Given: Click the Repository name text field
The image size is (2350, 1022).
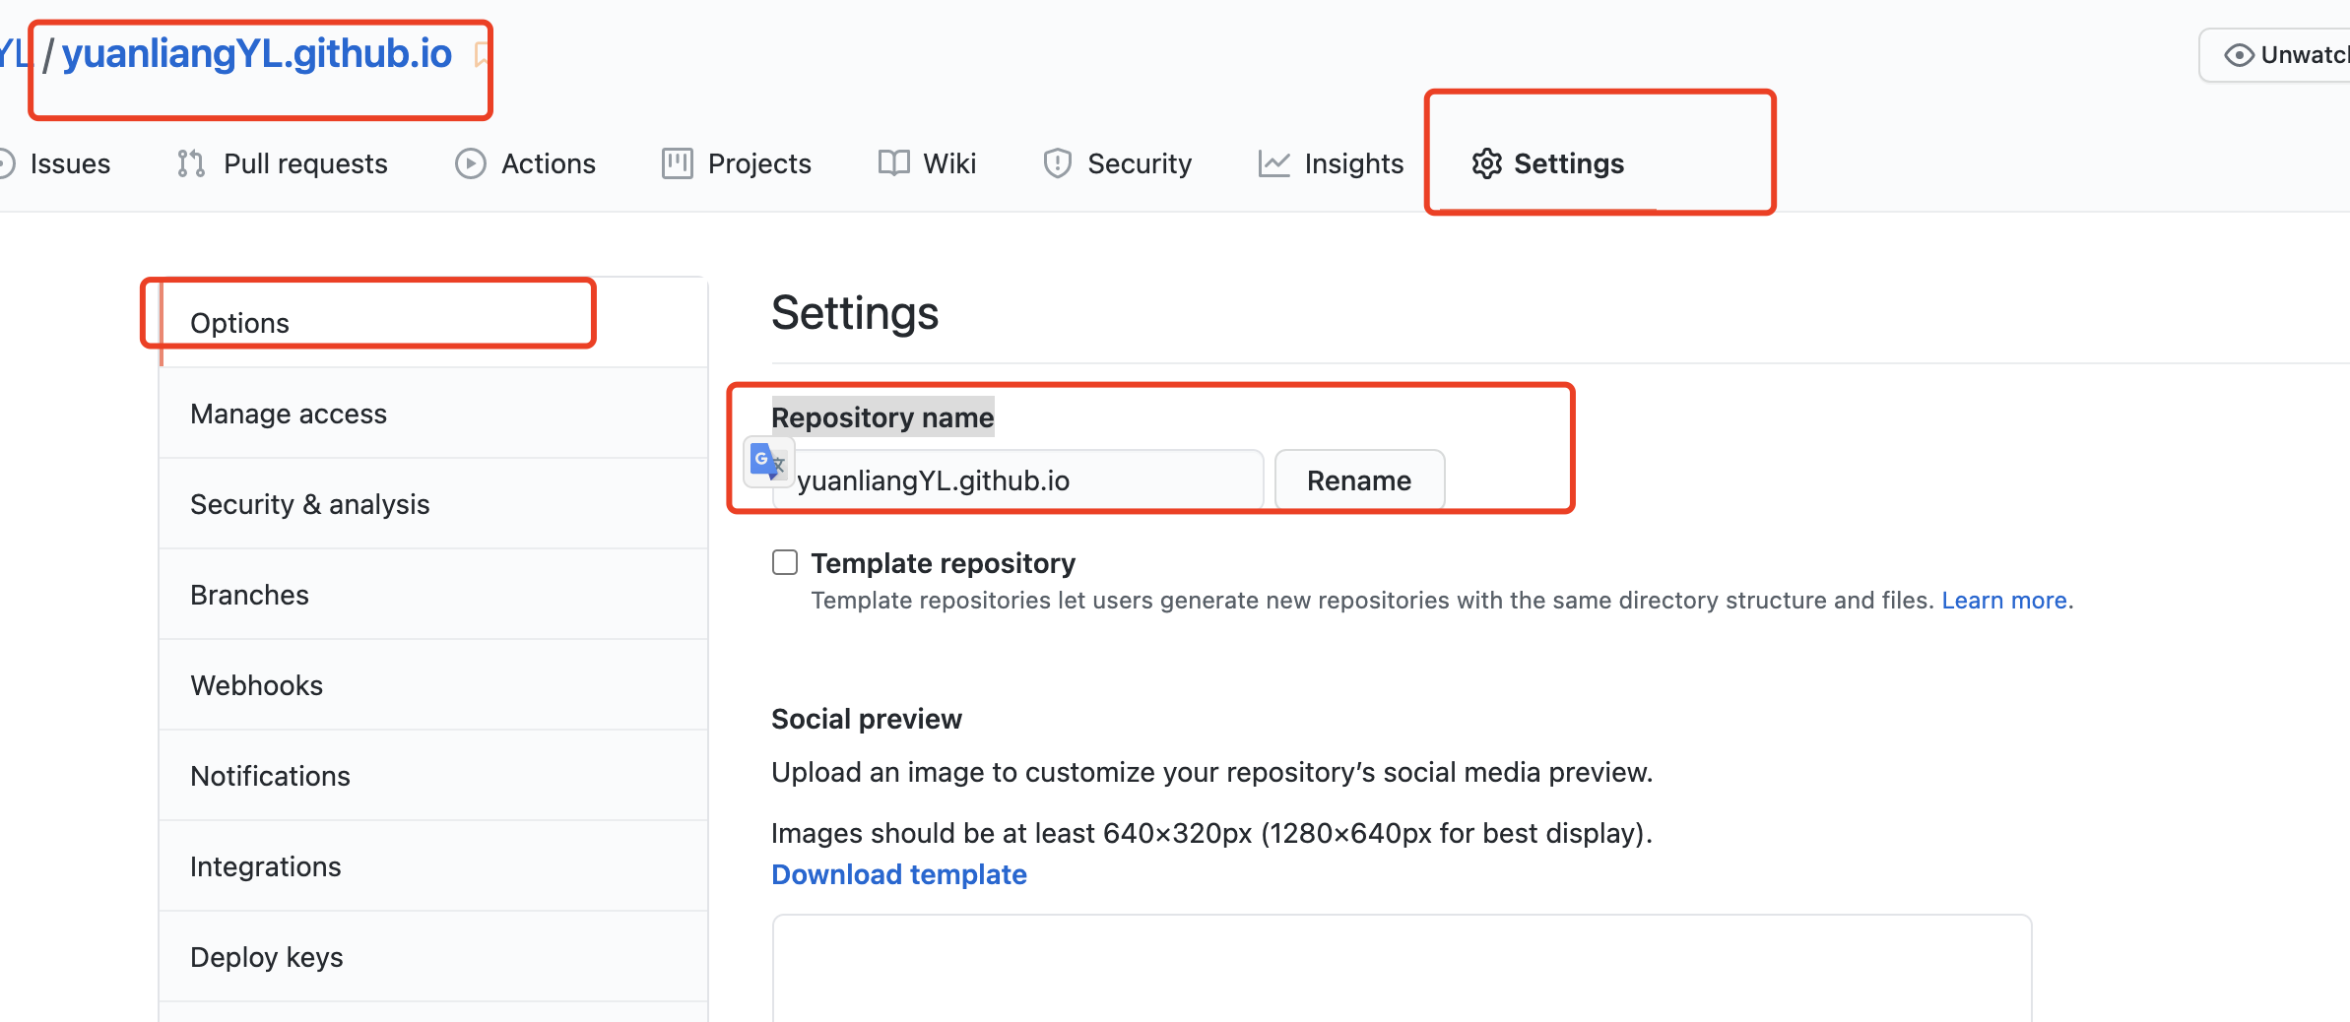Looking at the screenshot, I should (x=1024, y=480).
